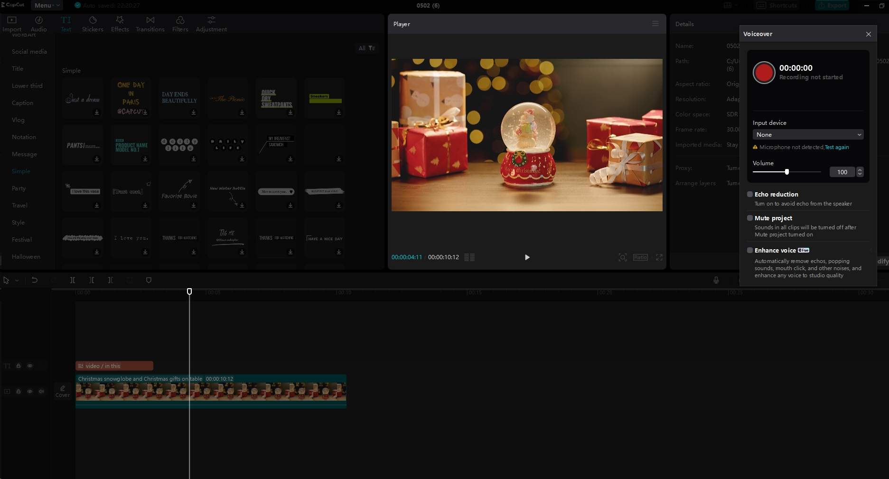Undo the last action
This screenshot has height=479, width=889.
click(x=35, y=280)
